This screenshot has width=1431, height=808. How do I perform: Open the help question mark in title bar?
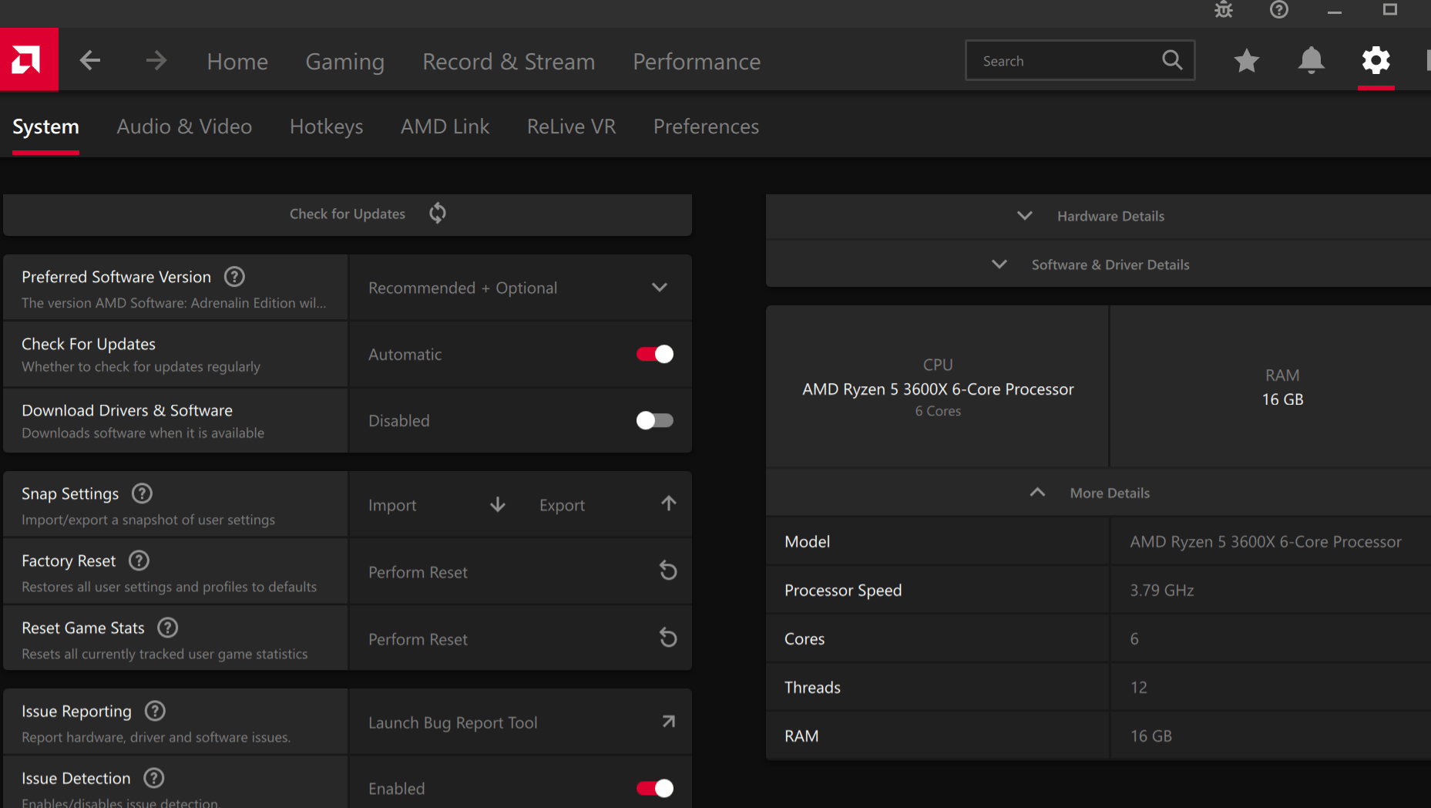tap(1279, 10)
